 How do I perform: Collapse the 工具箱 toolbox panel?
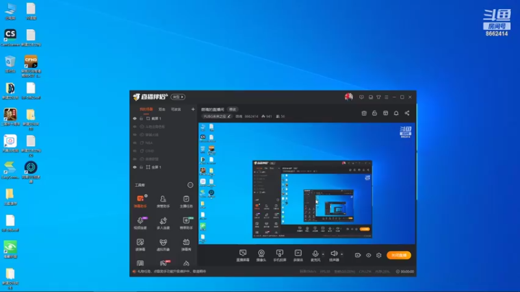click(190, 185)
